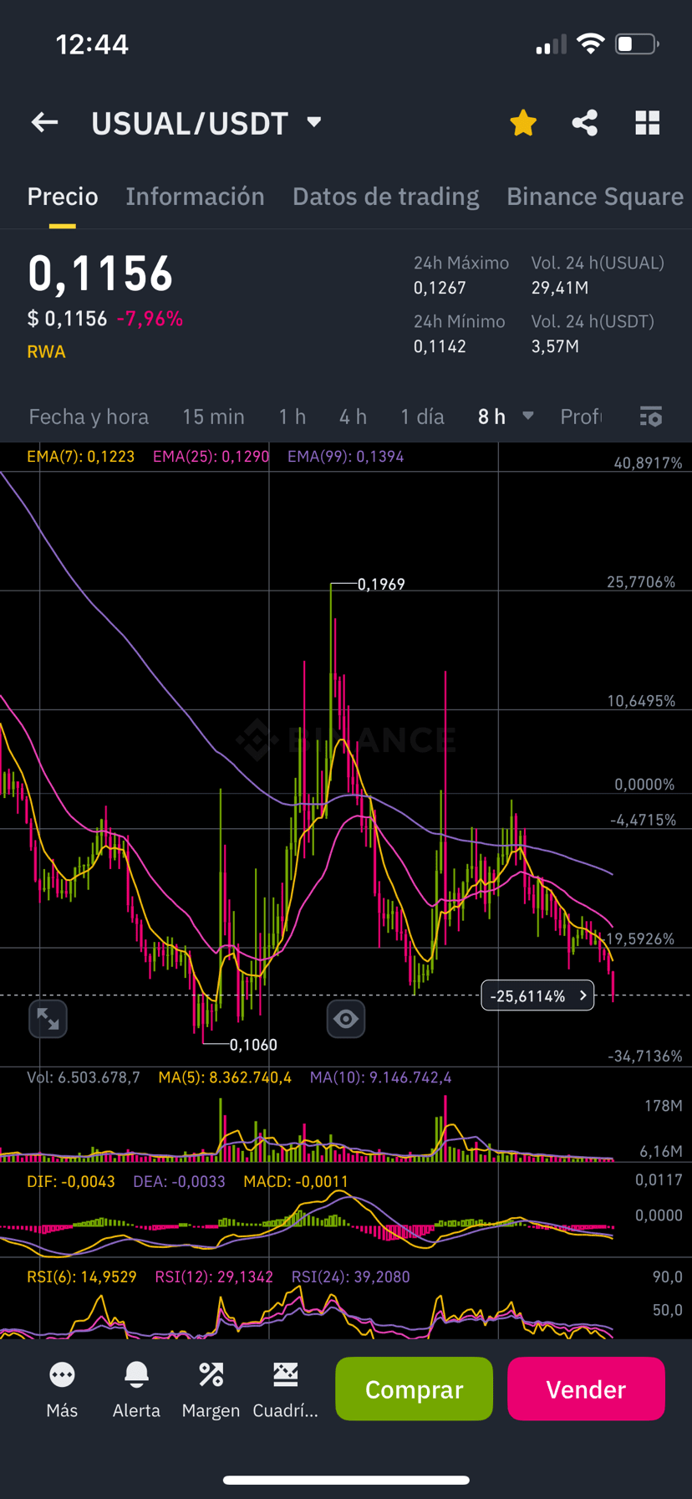The height and width of the screenshot is (1499, 692).
Task: Choose the 4 h interval
Action: (x=353, y=417)
